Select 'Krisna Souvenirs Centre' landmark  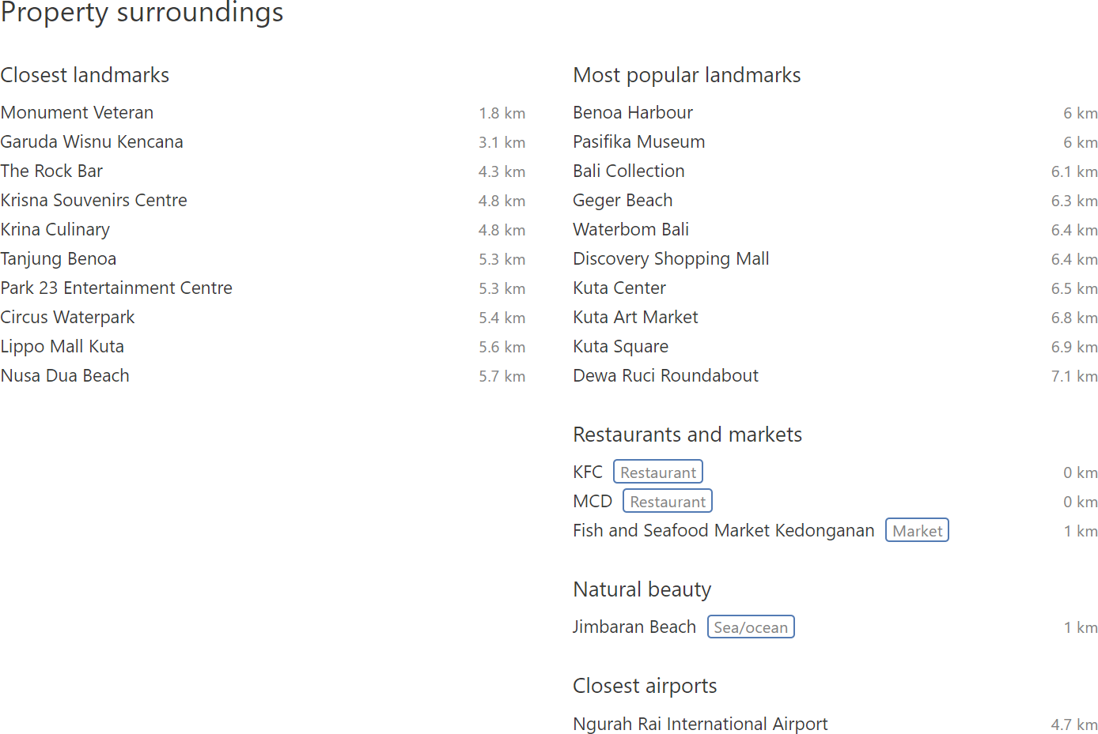click(x=93, y=201)
